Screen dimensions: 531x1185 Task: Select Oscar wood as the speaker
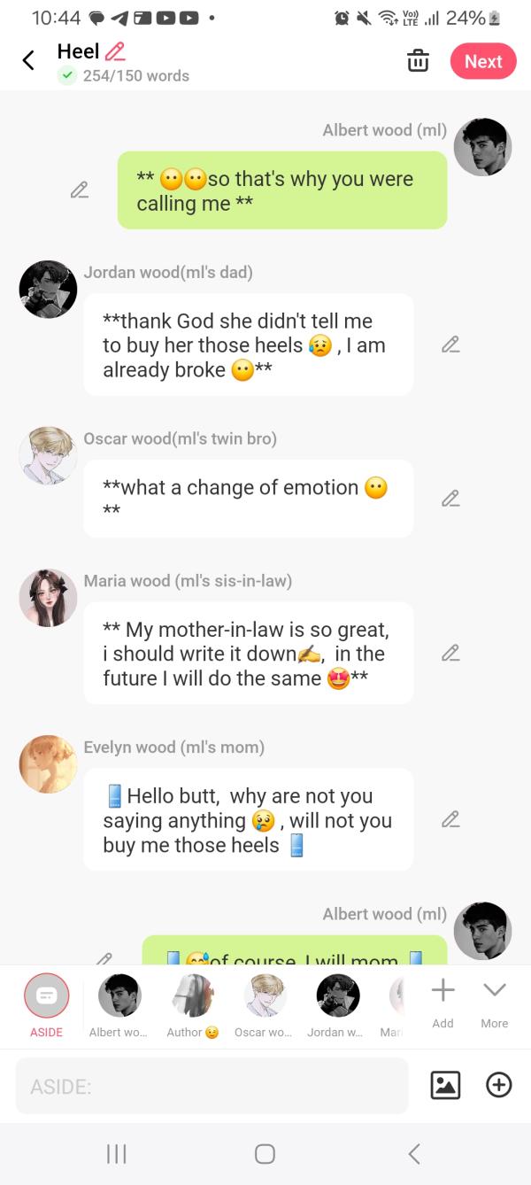[x=264, y=995]
